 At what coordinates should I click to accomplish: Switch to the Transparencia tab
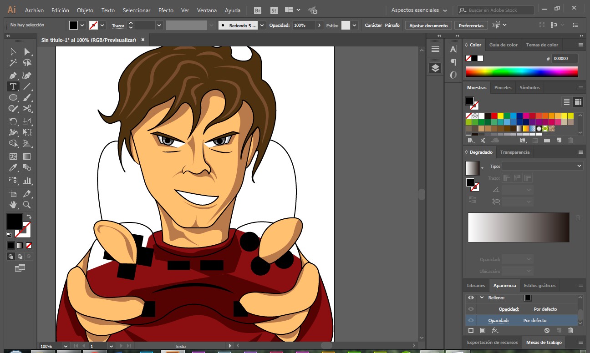[x=514, y=152]
